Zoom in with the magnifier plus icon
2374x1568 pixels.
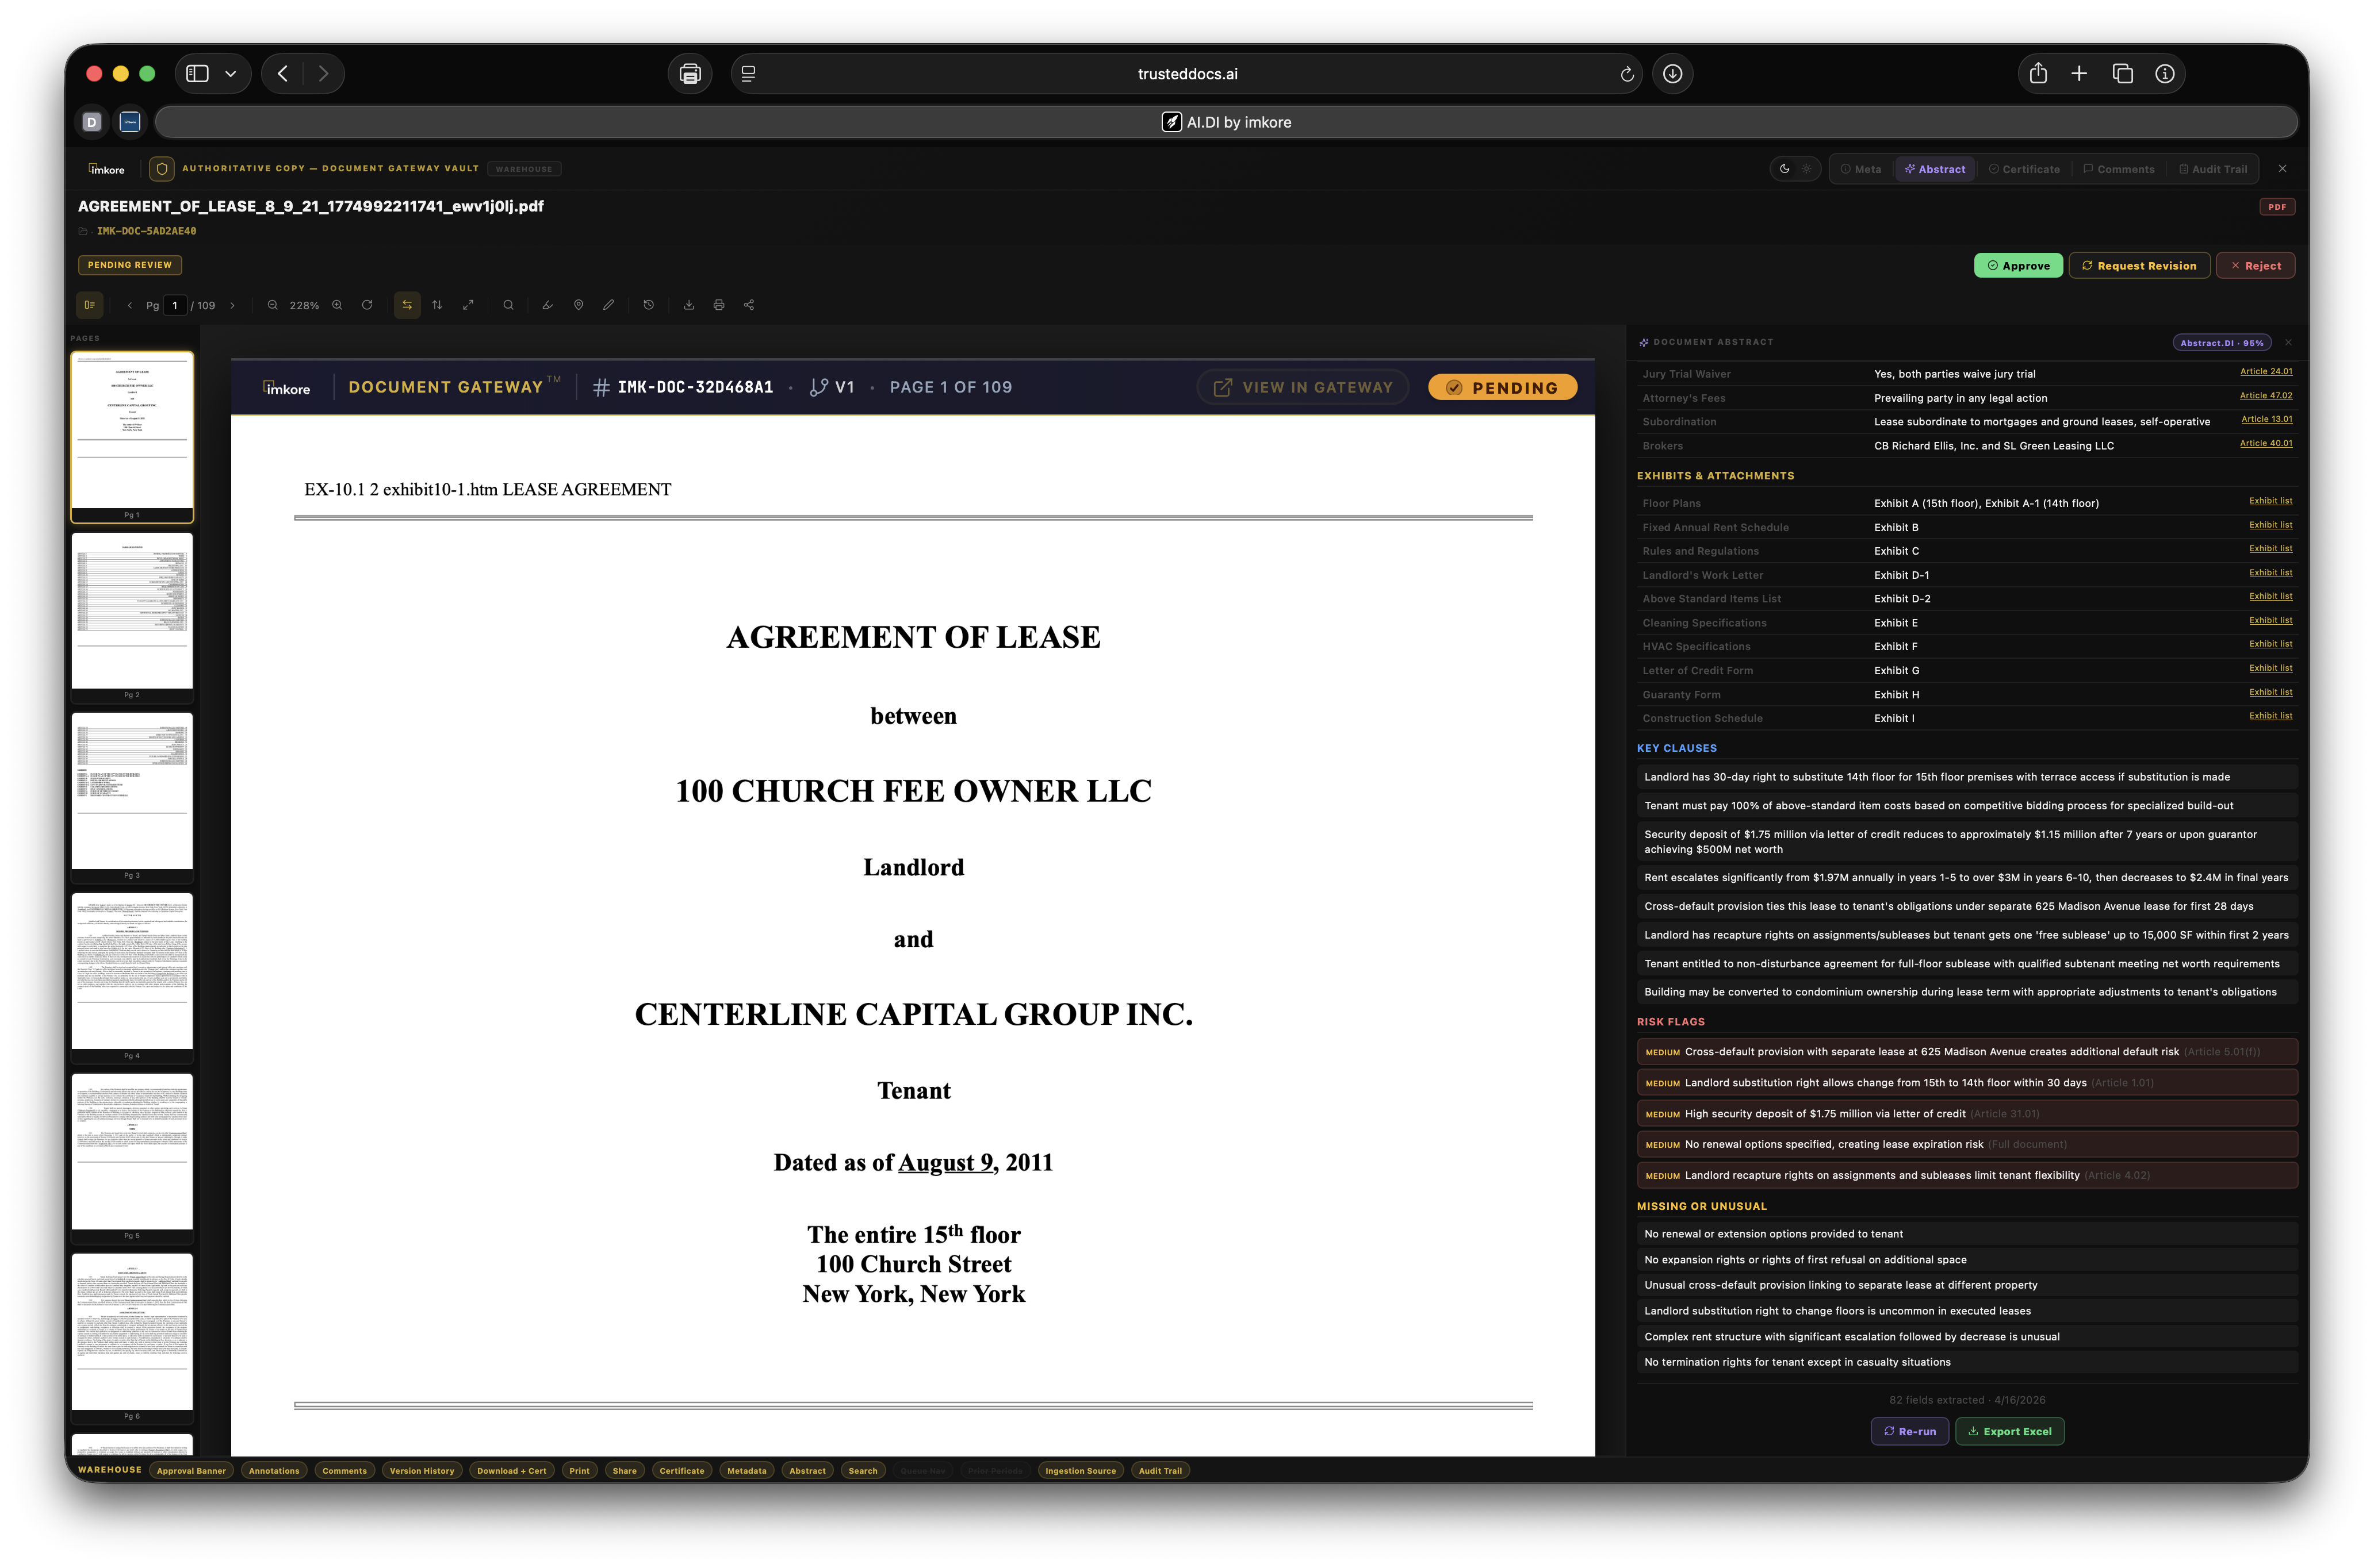(x=337, y=305)
